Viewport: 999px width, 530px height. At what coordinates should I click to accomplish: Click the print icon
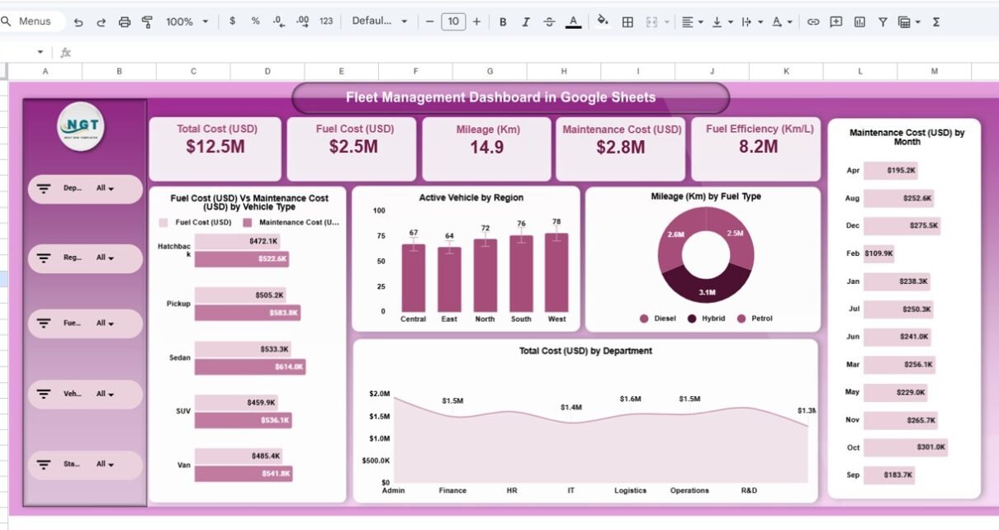[125, 22]
